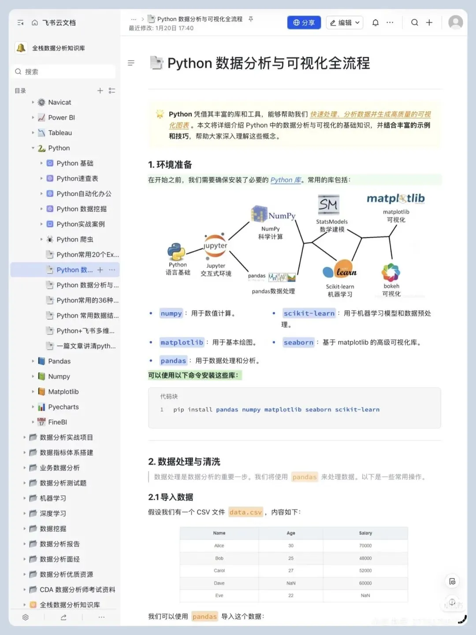Open the Python 数据分析与可视化全流程 breadcrumb
476x635 pixels.
coord(200,19)
